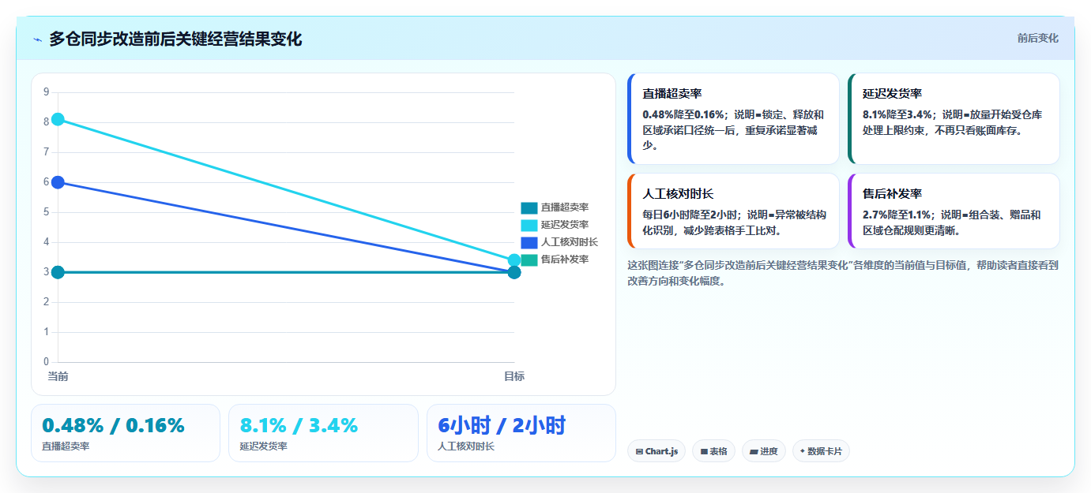Open the 数据卡片 tag
This screenshot has height=493, width=1091.
coord(821,451)
